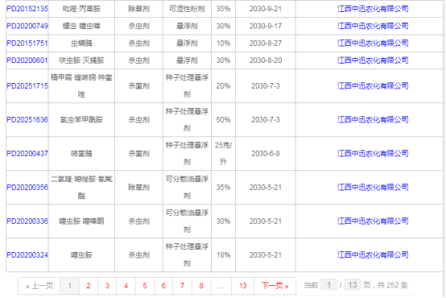Go to next page with 下一页

click(275, 286)
